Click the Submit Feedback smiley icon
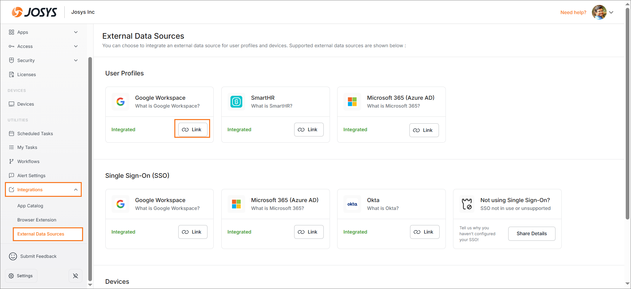Viewport: 631px width, 289px height. (13, 256)
